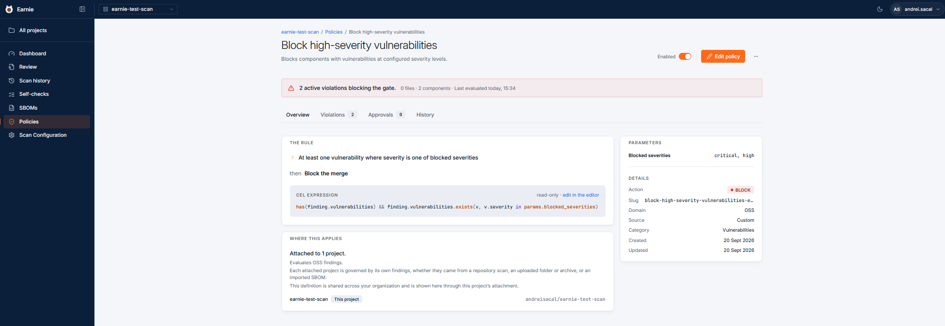Navigate to Self-checks
The width and height of the screenshot is (945, 326).
(47, 94)
